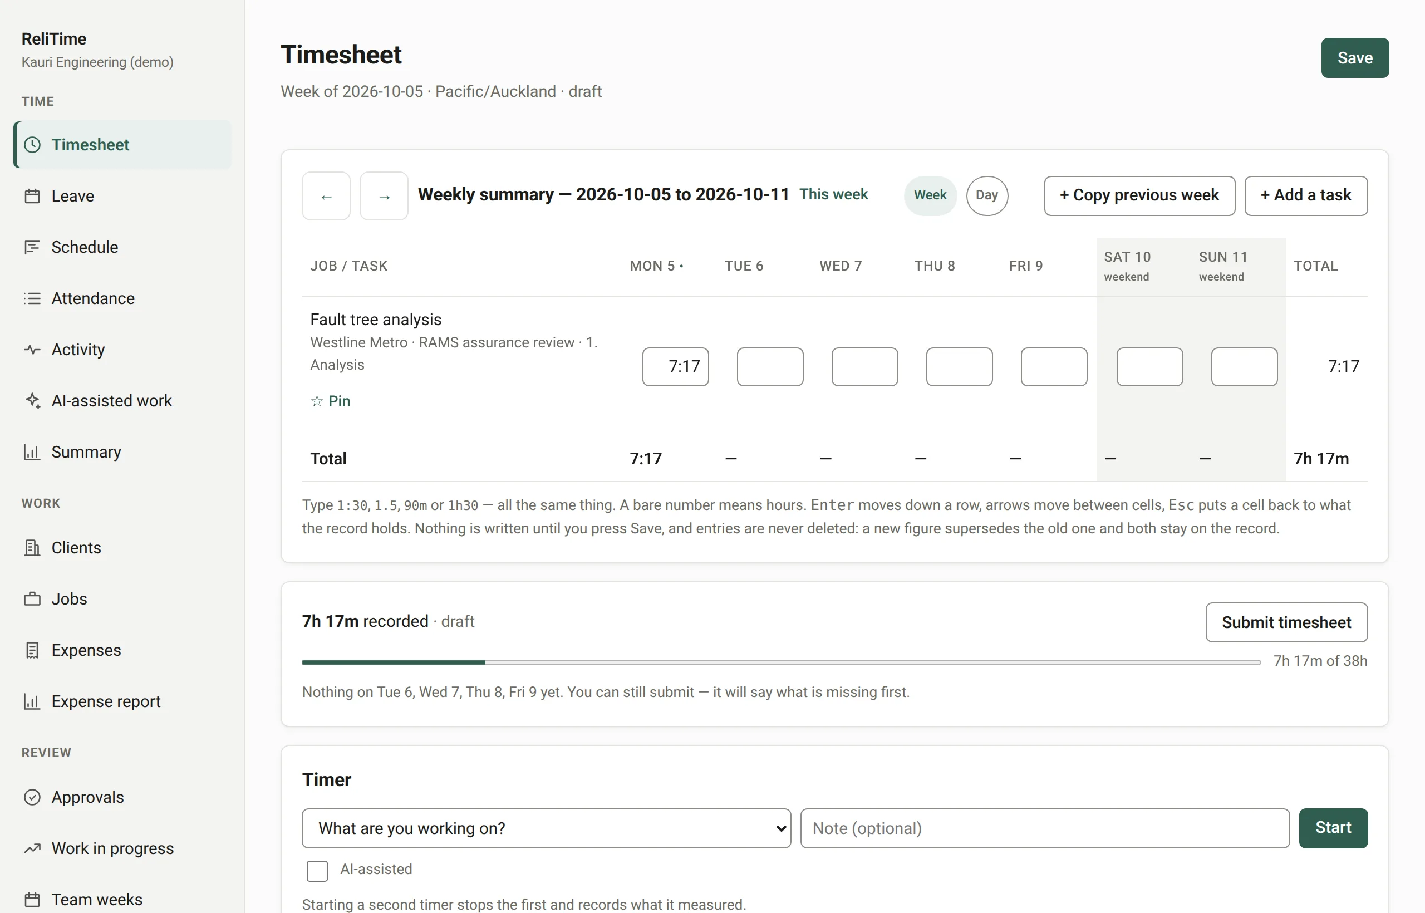Save the timesheet
Viewport: 1425px width, 913px height.
(1354, 58)
